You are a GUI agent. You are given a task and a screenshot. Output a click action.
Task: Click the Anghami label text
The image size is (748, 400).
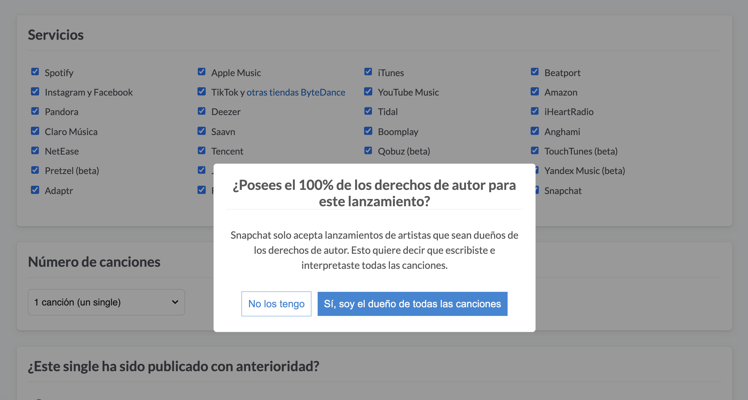(562, 132)
